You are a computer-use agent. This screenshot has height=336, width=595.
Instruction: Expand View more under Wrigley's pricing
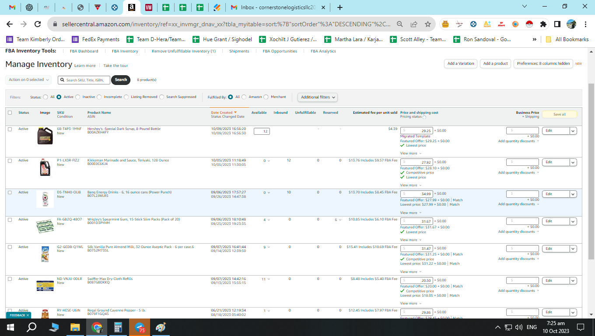pyautogui.click(x=411, y=240)
